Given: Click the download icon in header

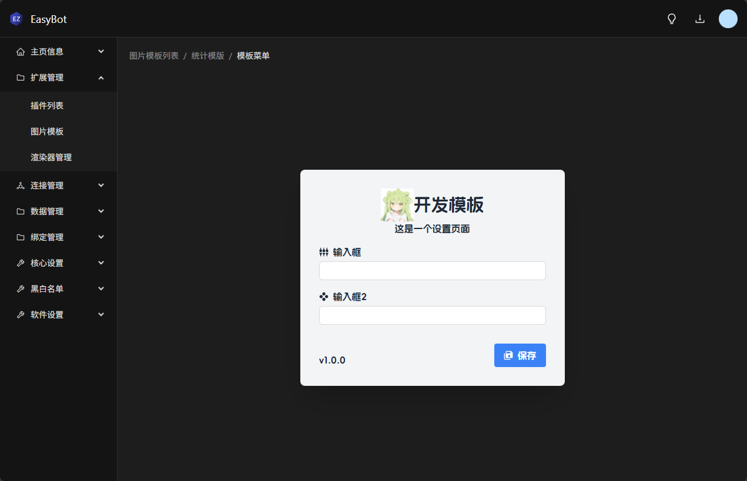Looking at the screenshot, I should pyautogui.click(x=700, y=19).
